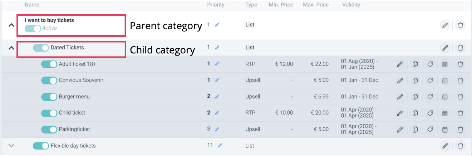Open calendar for Child ticket

pos(445,113)
